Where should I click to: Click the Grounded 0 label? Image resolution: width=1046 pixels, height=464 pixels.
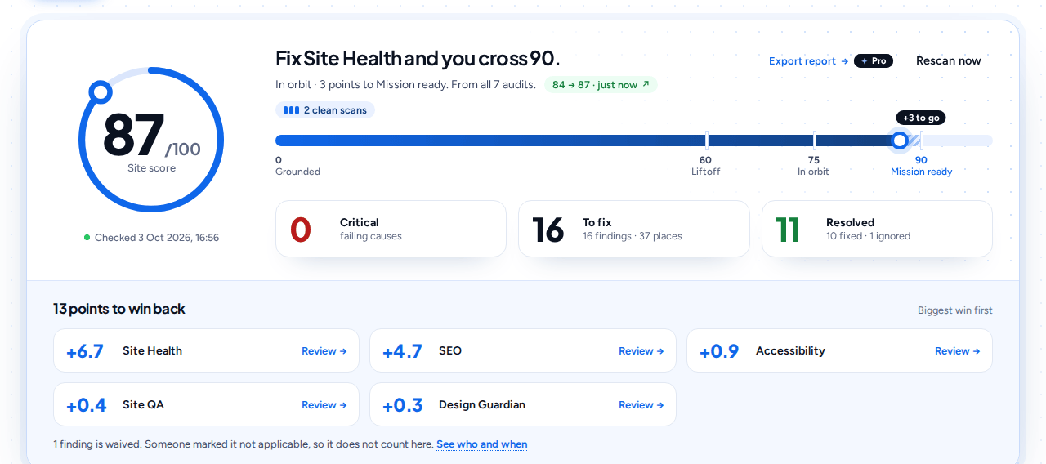[297, 166]
